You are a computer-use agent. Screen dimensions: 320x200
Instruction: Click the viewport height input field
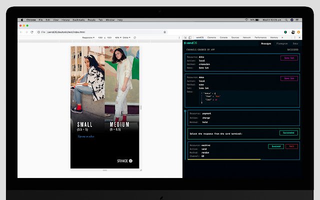pyautogui.click(x=109, y=38)
